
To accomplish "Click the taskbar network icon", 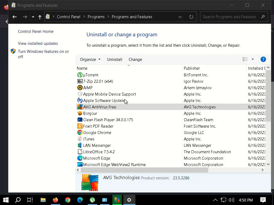I will (x=223, y=200).
